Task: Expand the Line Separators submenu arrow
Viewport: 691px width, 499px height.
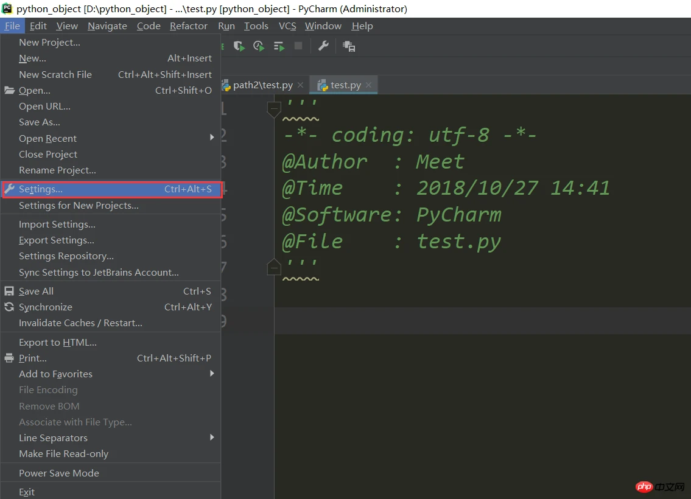Action: 212,438
